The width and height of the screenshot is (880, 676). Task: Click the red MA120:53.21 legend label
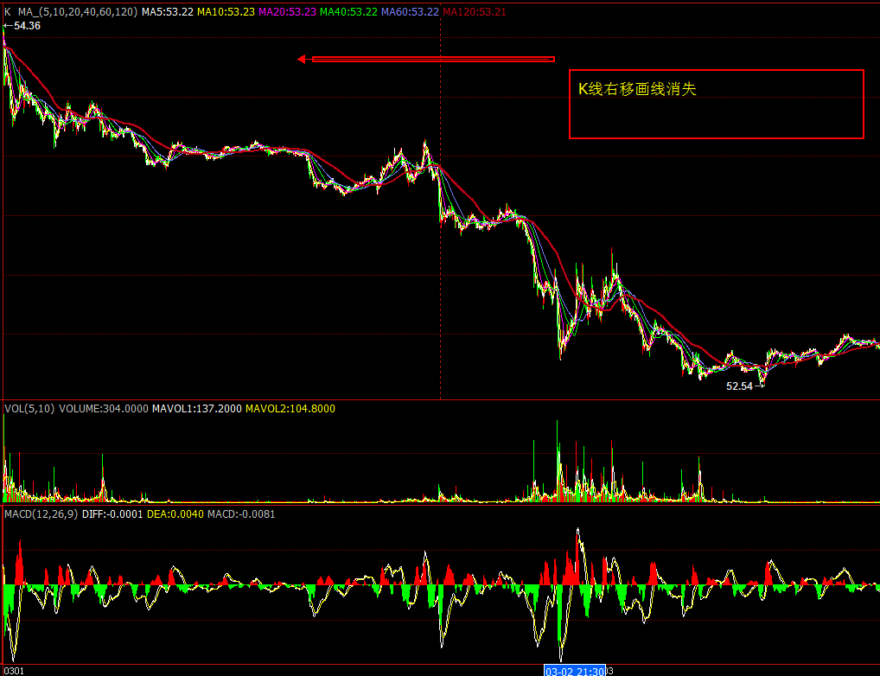coord(475,12)
